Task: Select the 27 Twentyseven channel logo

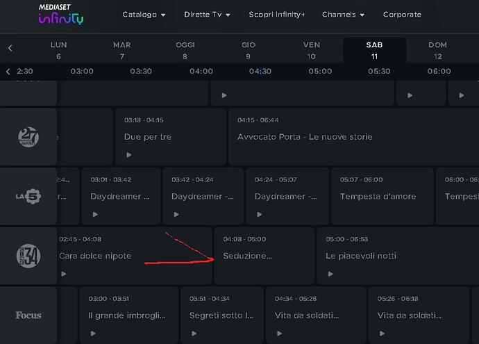Action: click(28, 137)
